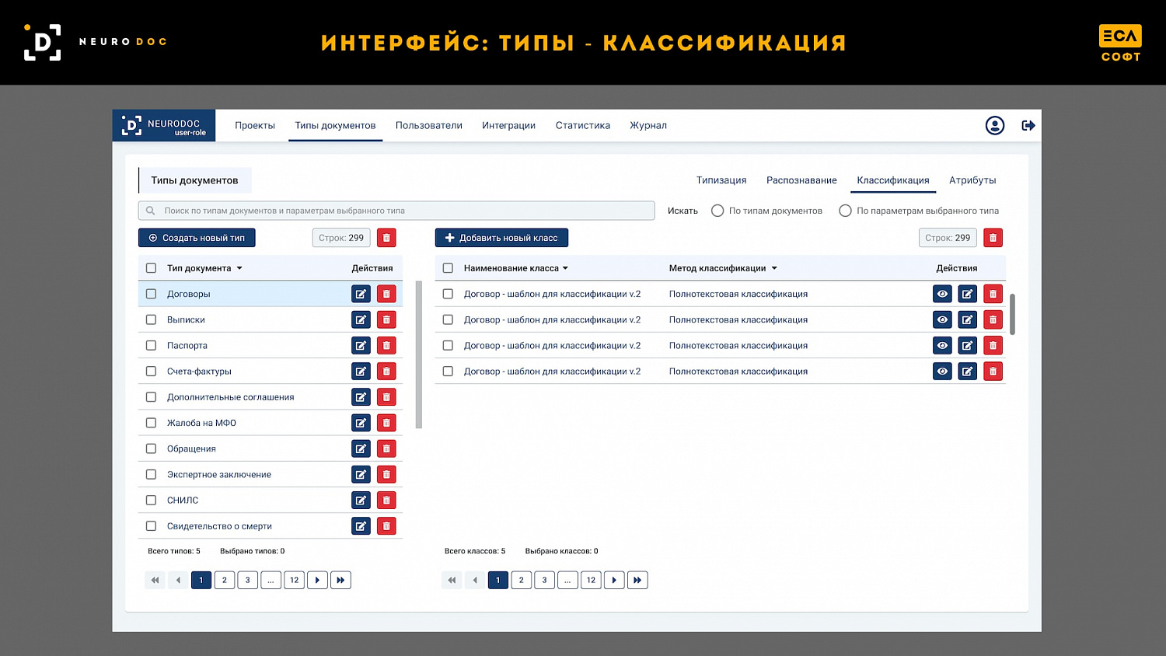
Task: Edit the СНИЛС document type
Action: (x=361, y=500)
